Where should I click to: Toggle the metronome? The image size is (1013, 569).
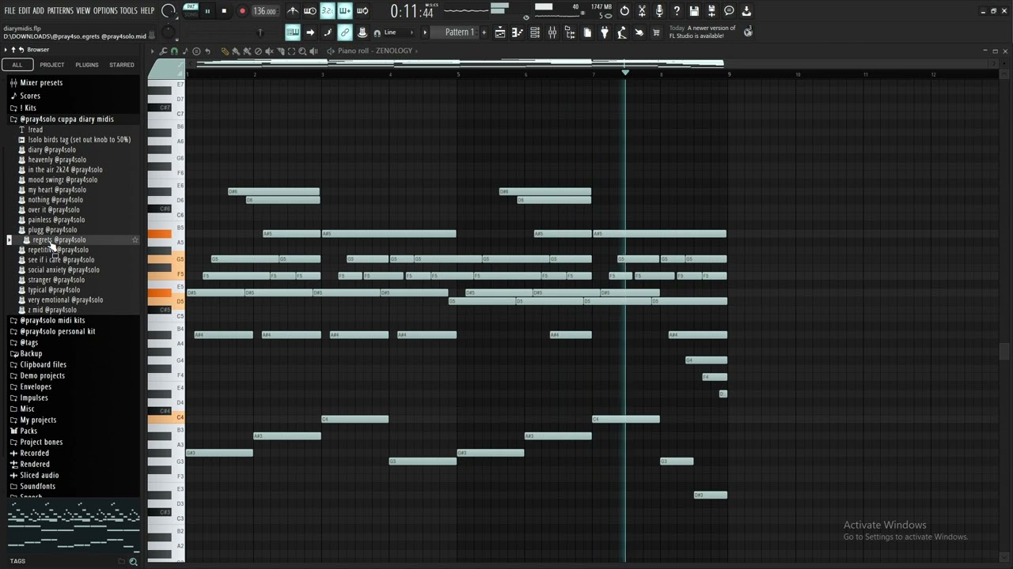293,11
